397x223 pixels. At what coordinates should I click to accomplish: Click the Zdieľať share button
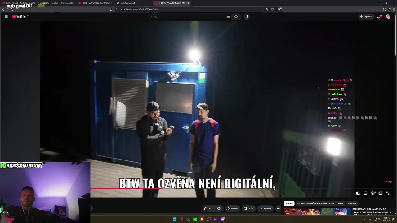pos(232,208)
